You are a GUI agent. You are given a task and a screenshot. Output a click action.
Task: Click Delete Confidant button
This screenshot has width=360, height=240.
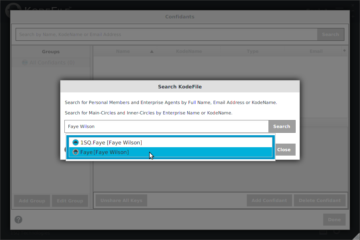pos(320,200)
